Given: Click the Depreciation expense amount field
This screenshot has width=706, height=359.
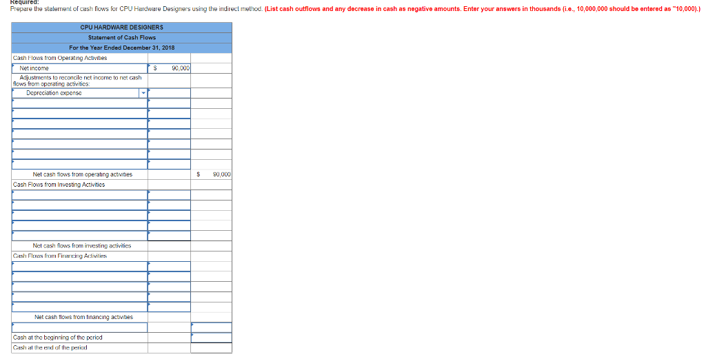Looking at the screenshot, I should pyautogui.click(x=169, y=93).
